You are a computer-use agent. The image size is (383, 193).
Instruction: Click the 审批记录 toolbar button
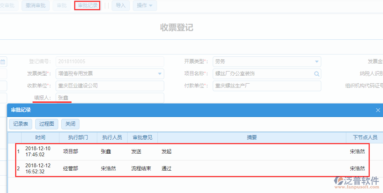pos(87,6)
